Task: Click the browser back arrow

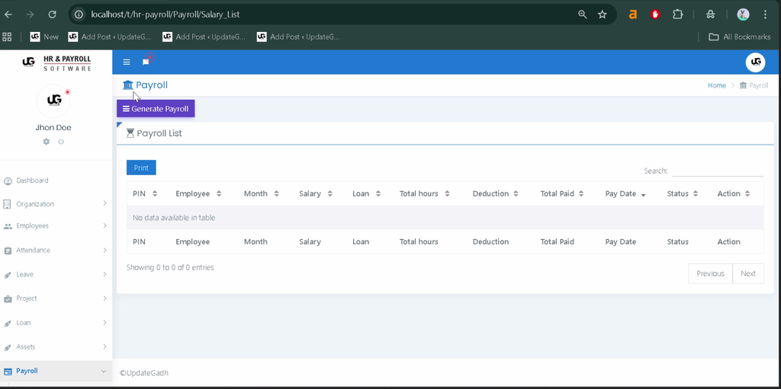Action: [8, 14]
